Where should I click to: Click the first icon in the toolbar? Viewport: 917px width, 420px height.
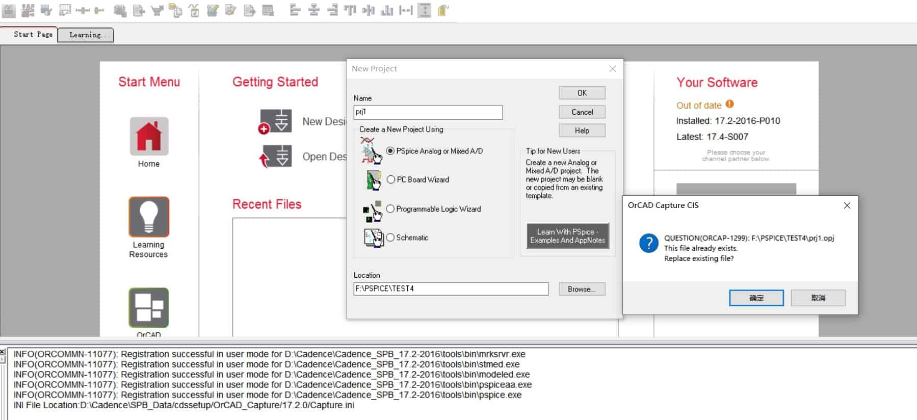pyautogui.click(x=9, y=10)
